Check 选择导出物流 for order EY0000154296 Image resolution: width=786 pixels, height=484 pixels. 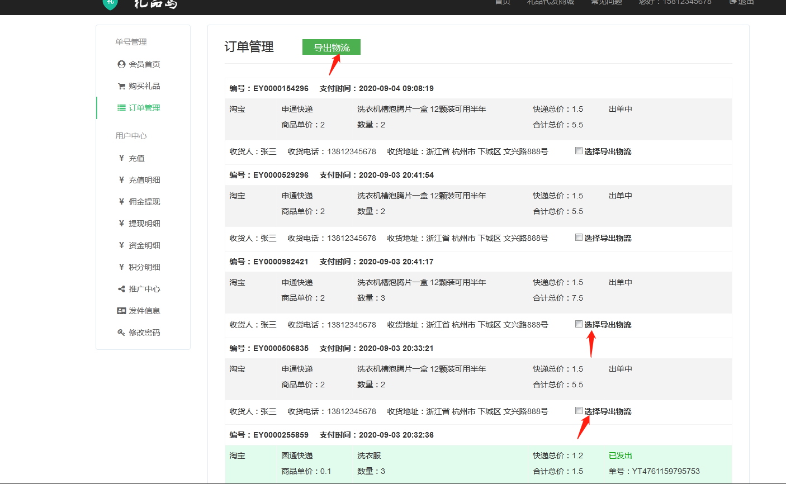pyautogui.click(x=579, y=151)
